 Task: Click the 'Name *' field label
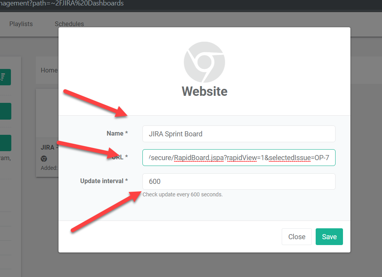[117, 133]
